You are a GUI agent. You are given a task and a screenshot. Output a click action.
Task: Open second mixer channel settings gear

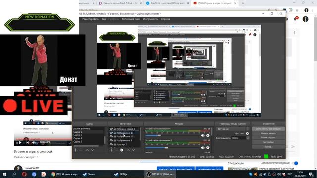[208, 148]
